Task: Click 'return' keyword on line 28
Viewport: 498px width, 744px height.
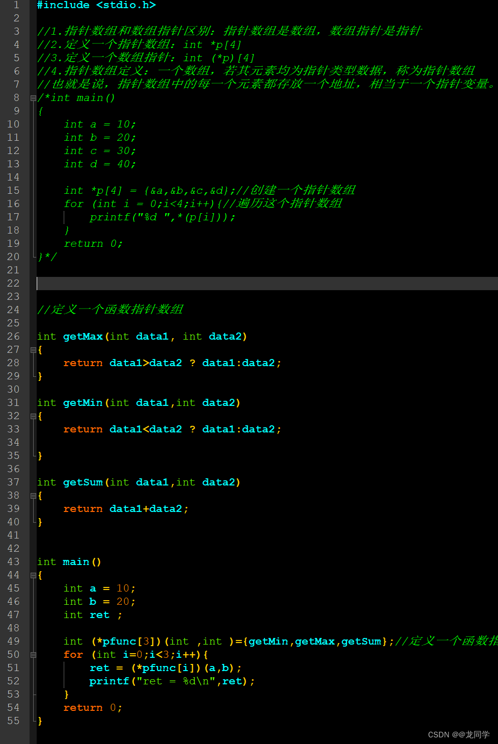Action: (83, 363)
